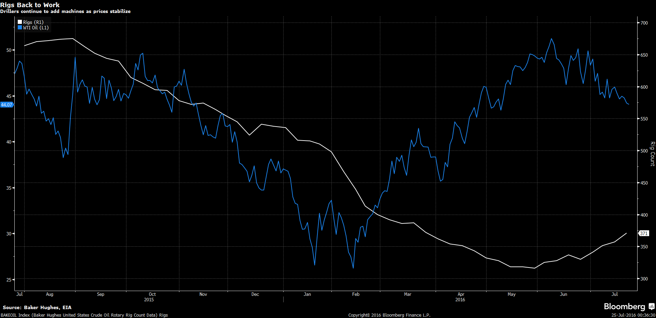The image size is (656, 318).
Task: Click the Feb label on time axis
Action: 356,294
